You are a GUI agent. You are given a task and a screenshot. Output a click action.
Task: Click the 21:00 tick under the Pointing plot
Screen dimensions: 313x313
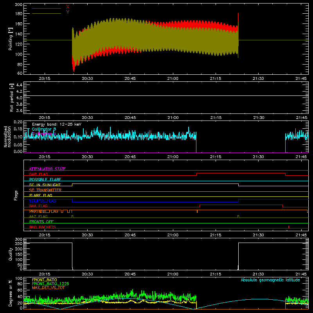[x=173, y=79]
